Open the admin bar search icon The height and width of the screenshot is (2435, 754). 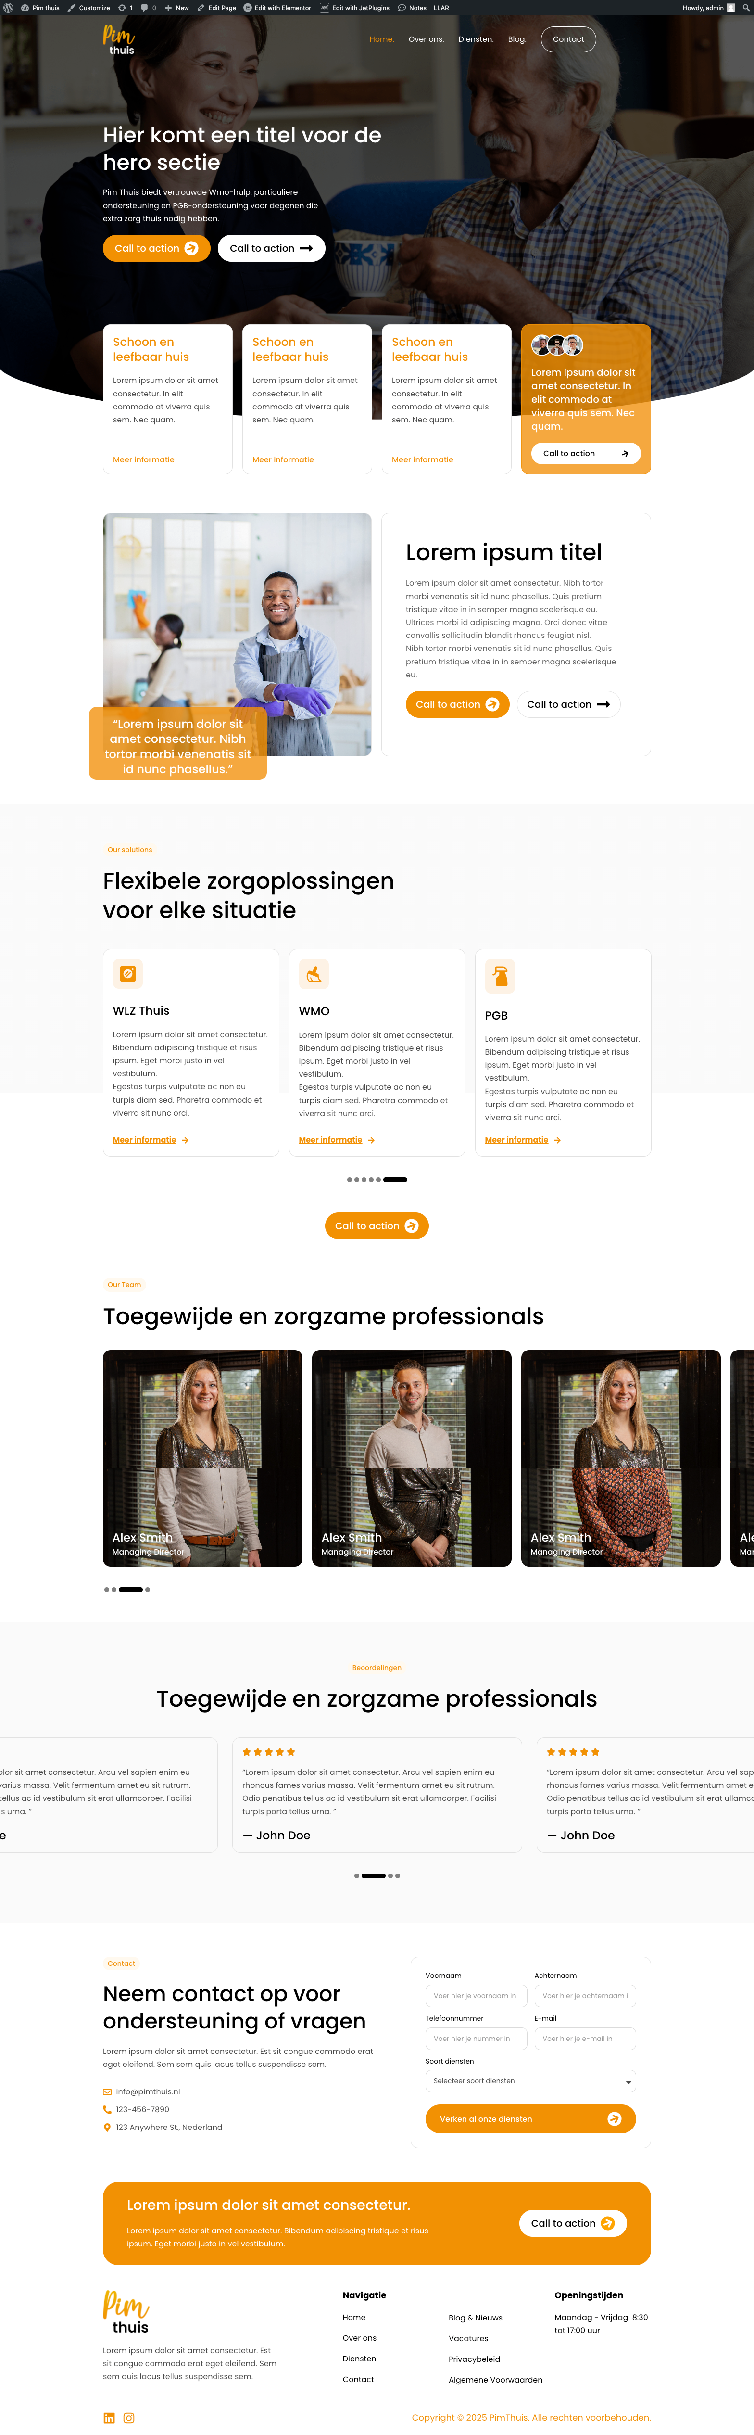coord(744,8)
